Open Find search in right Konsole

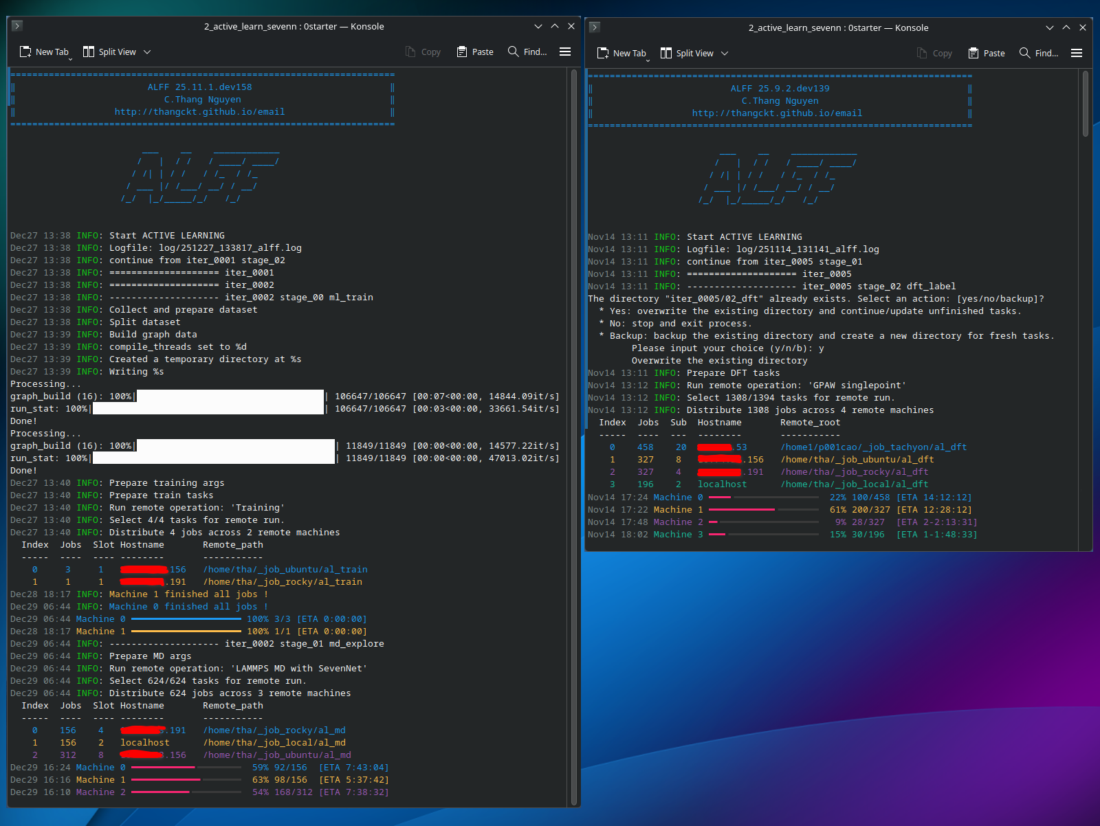coord(1038,54)
